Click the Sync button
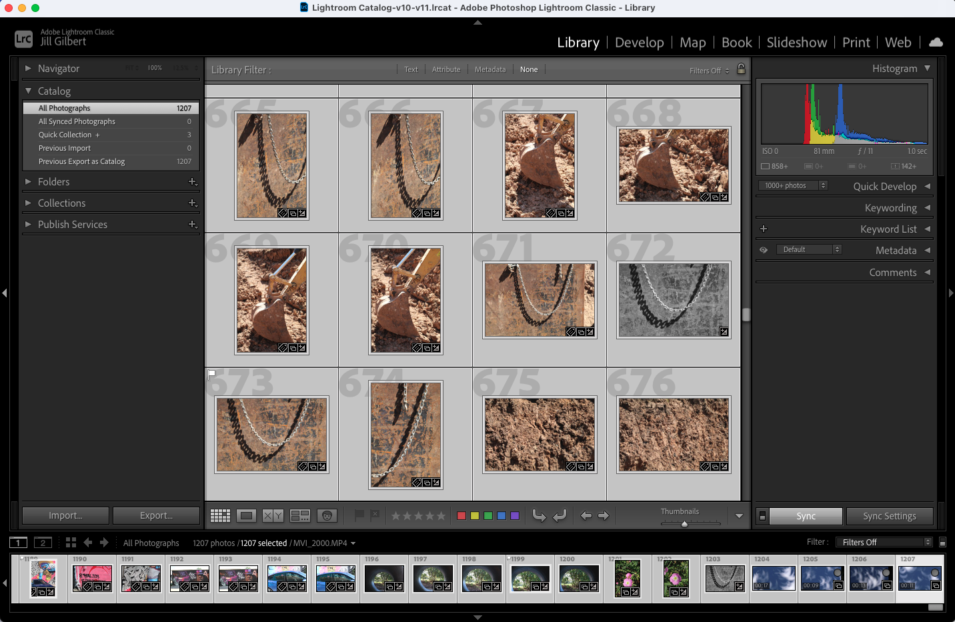 pyautogui.click(x=805, y=515)
